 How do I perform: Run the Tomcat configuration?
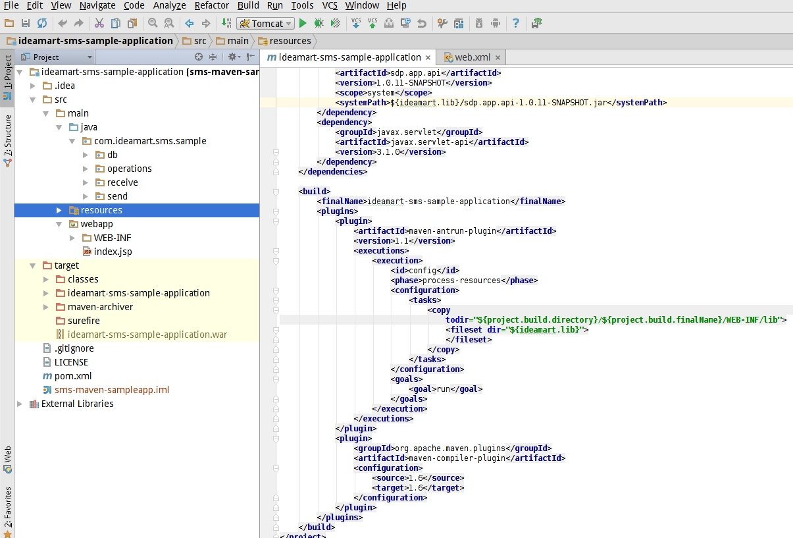coord(303,23)
